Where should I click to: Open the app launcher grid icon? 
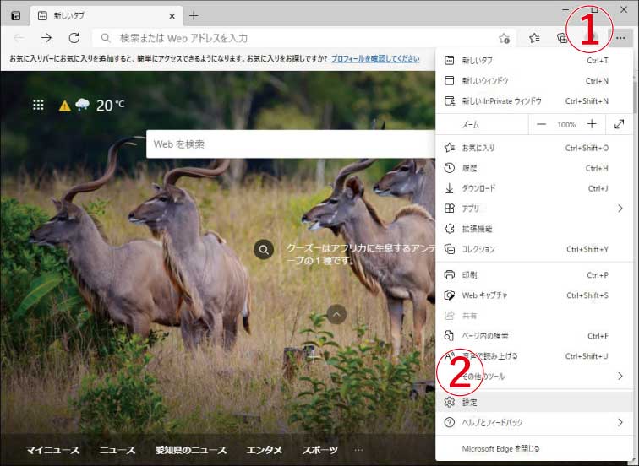coord(38,105)
